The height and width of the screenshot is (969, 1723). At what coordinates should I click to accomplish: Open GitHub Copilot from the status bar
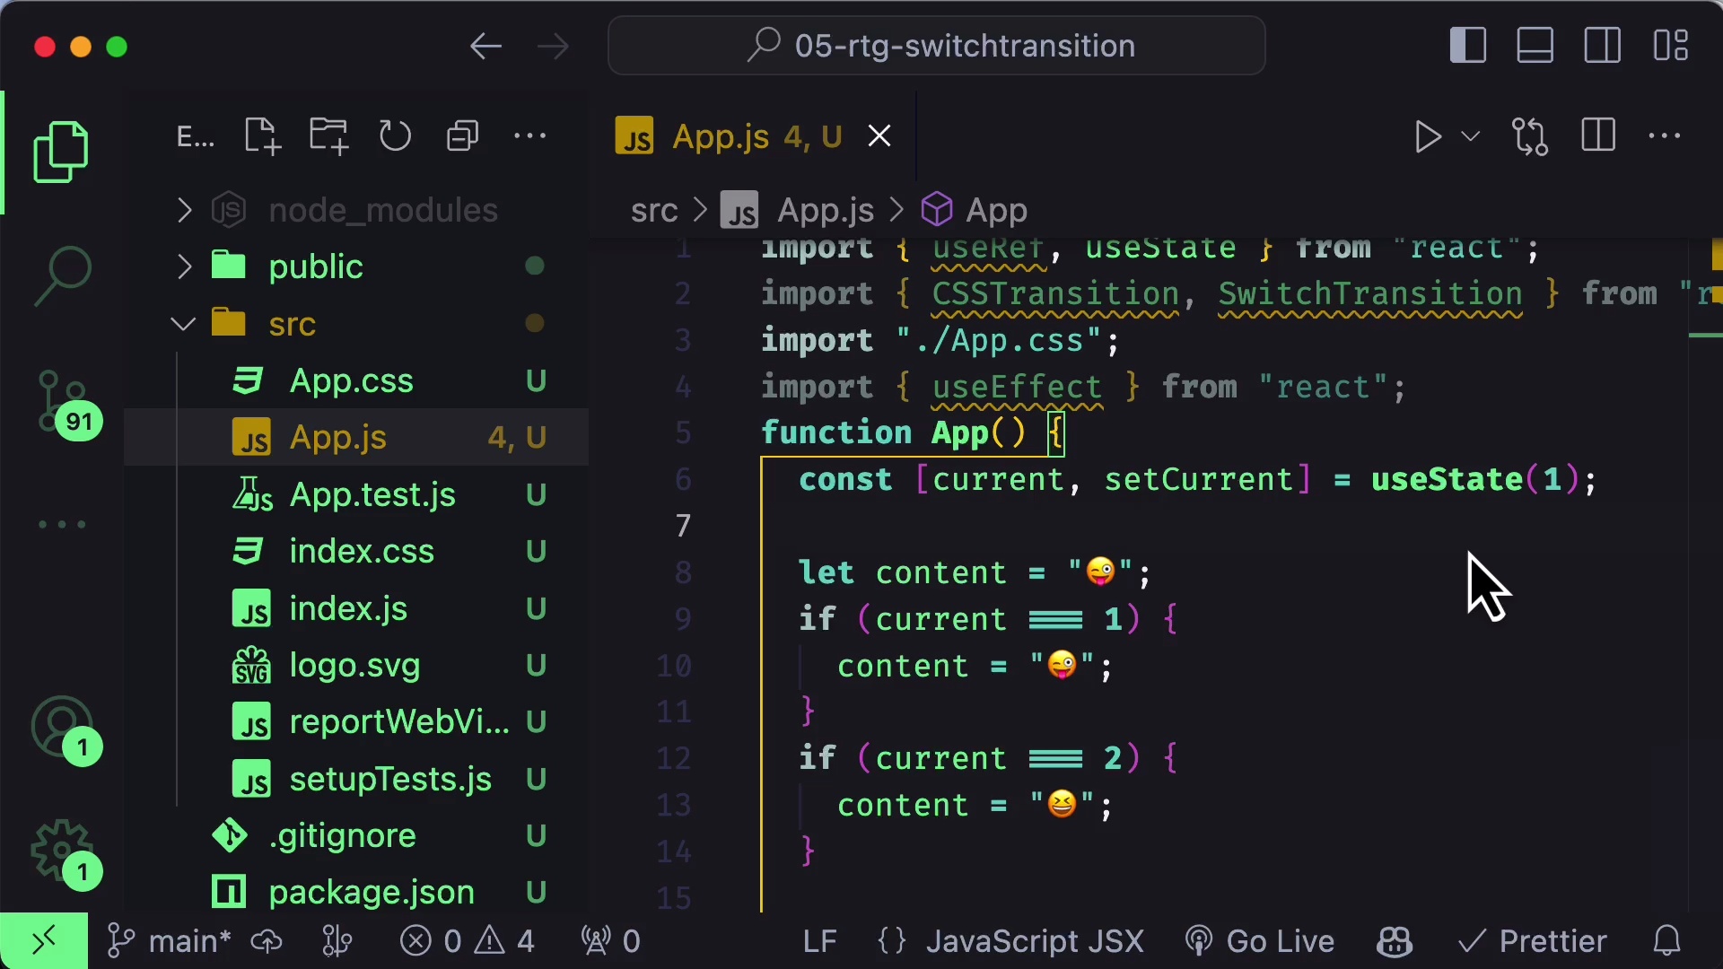(x=1394, y=941)
